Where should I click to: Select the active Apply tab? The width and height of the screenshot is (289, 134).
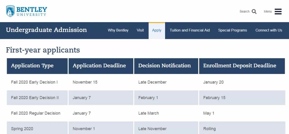click(157, 30)
